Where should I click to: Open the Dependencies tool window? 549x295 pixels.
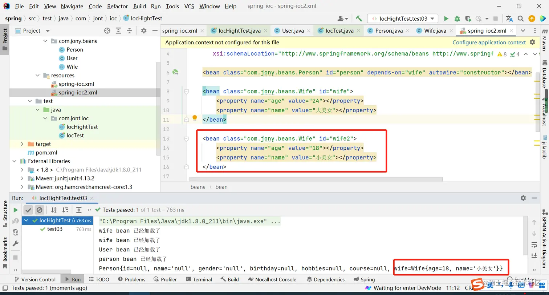coord(326,279)
